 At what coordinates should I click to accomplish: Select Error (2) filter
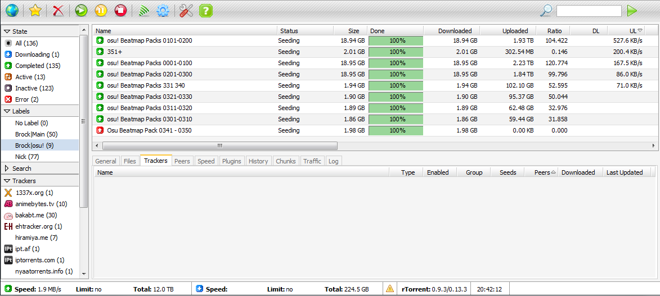coord(39,99)
